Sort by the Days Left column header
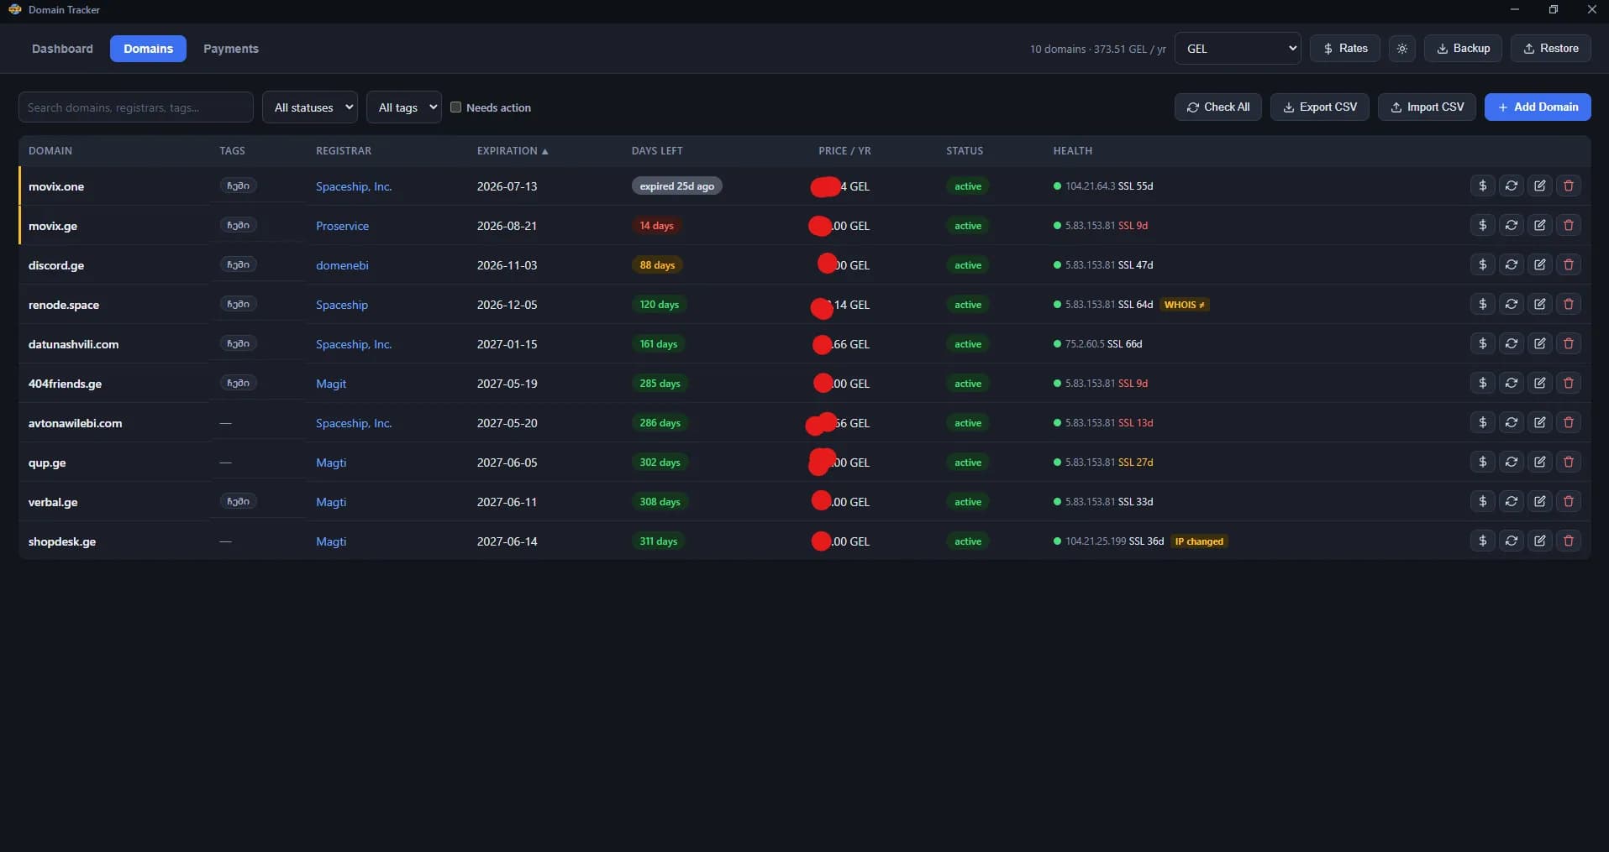1609x852 pixels. point(657,151)
